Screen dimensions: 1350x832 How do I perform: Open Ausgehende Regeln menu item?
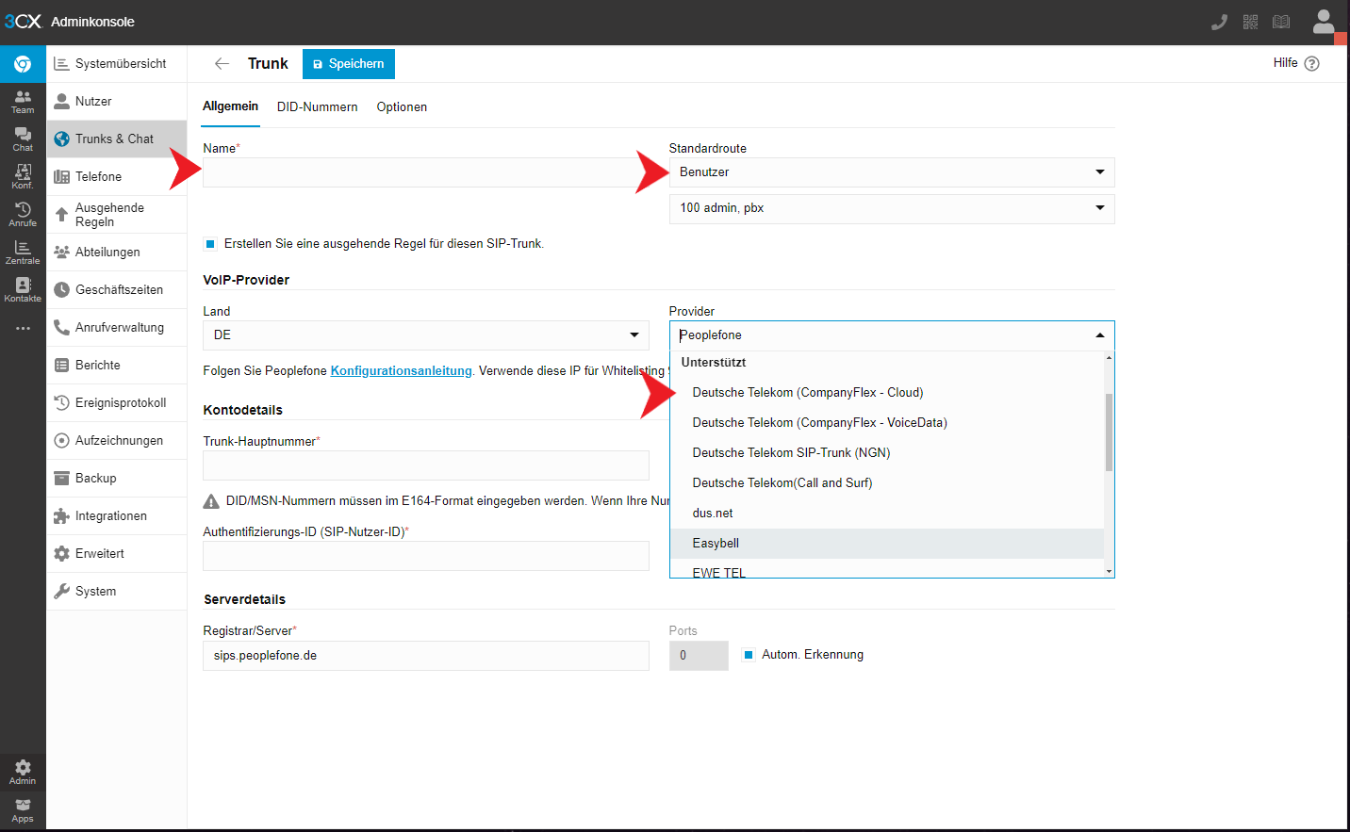[117, 214]
